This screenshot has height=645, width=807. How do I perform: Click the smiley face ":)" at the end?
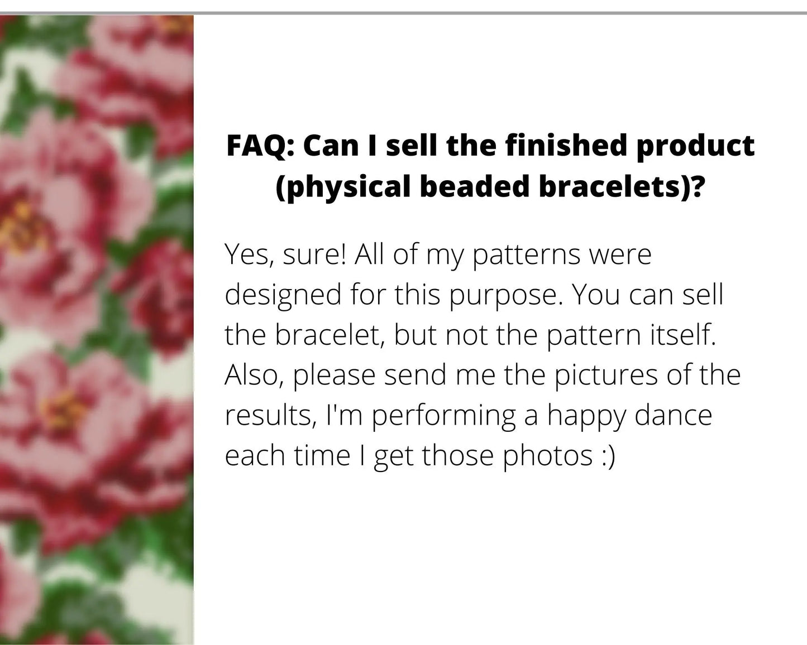(608, 455)
